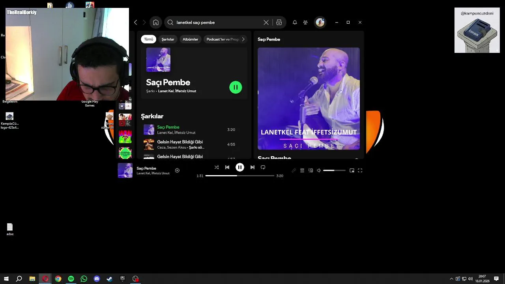This screenshot has width=505, height=284.
Task: Open connect to a device
Action: click(311, 170)
